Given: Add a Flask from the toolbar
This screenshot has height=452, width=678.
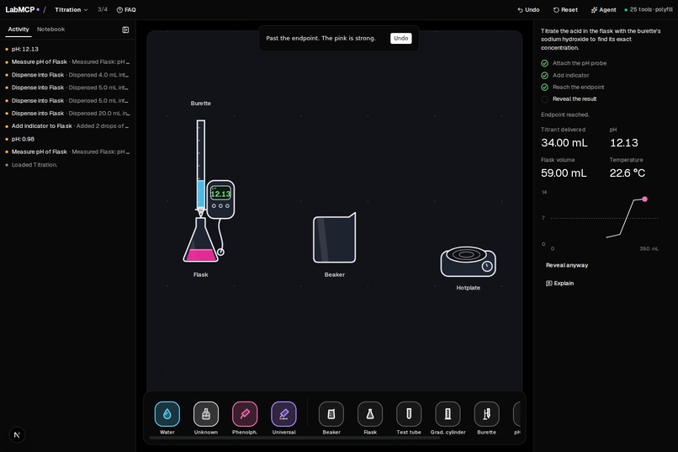Looking at the screenshot, I should pyautogui.click(x=370, y=414).
